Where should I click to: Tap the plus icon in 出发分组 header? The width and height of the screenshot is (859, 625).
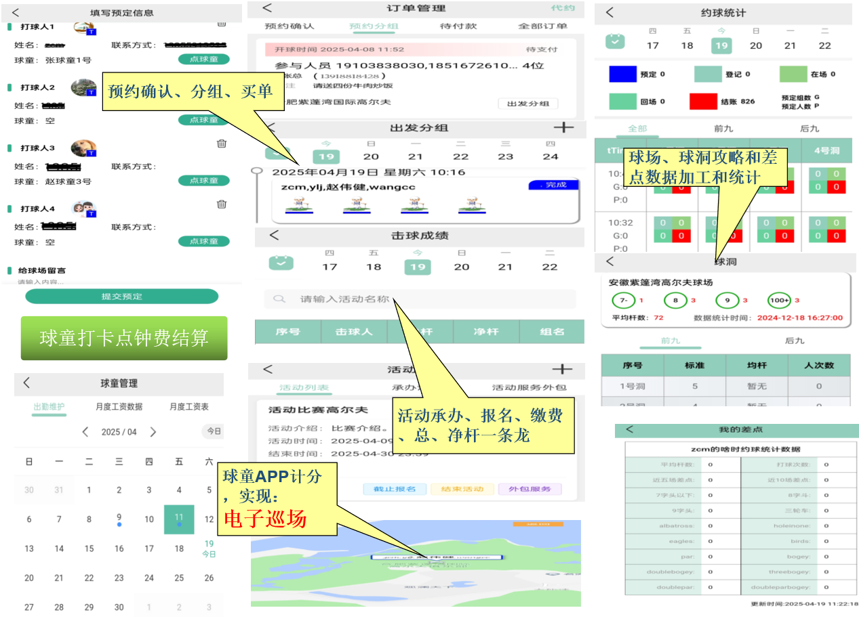point(563,127)
